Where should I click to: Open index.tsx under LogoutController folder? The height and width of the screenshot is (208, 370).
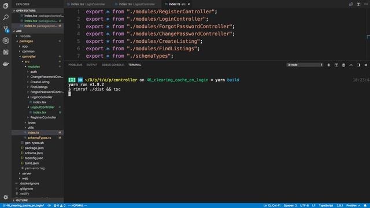click(40, 113)
